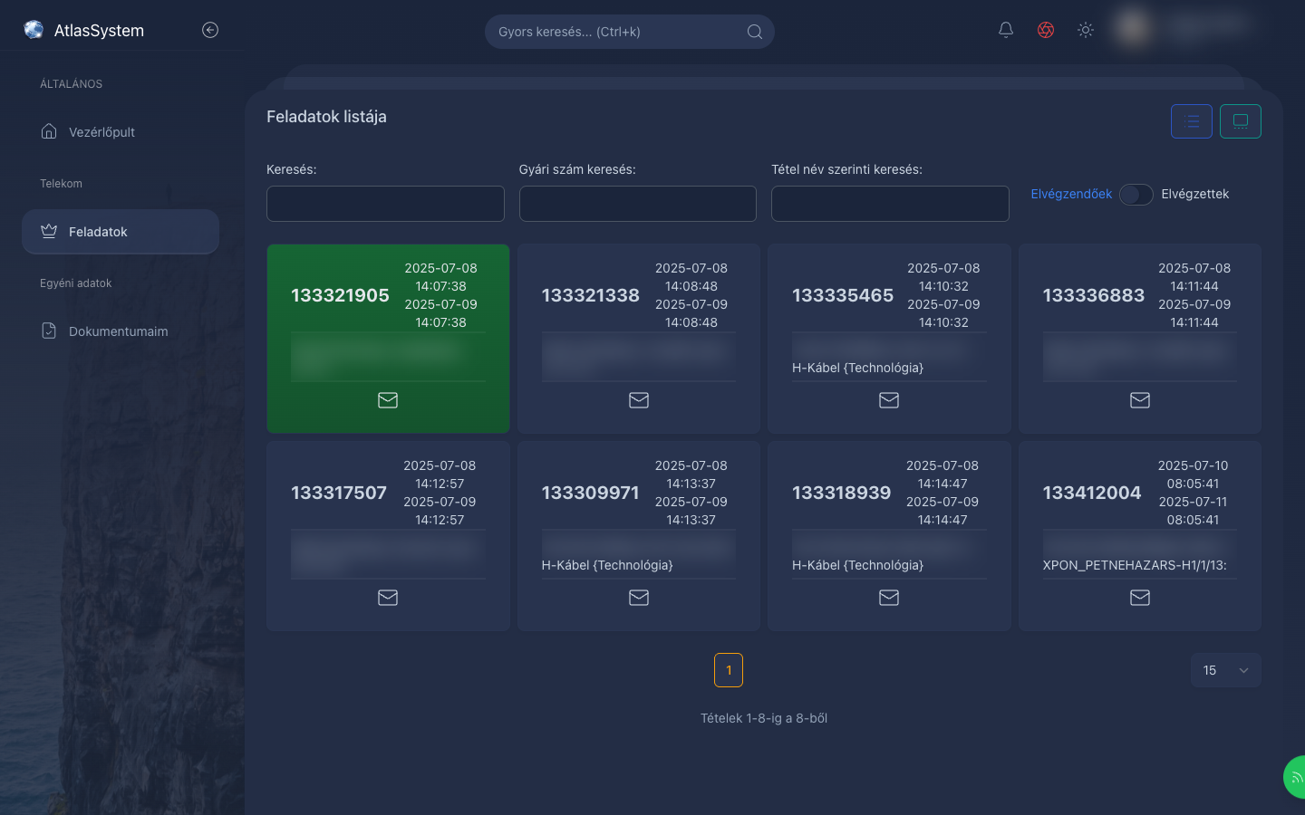The width and height of the screenshot is (1305, 815).
Task: Click the envelope icon on task 133309971
Action: tap(639, 598)
